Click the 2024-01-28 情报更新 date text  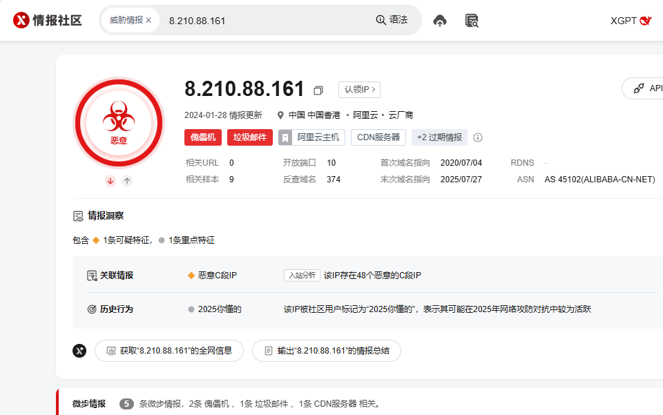pyautogui.click(x=223, y=115)
